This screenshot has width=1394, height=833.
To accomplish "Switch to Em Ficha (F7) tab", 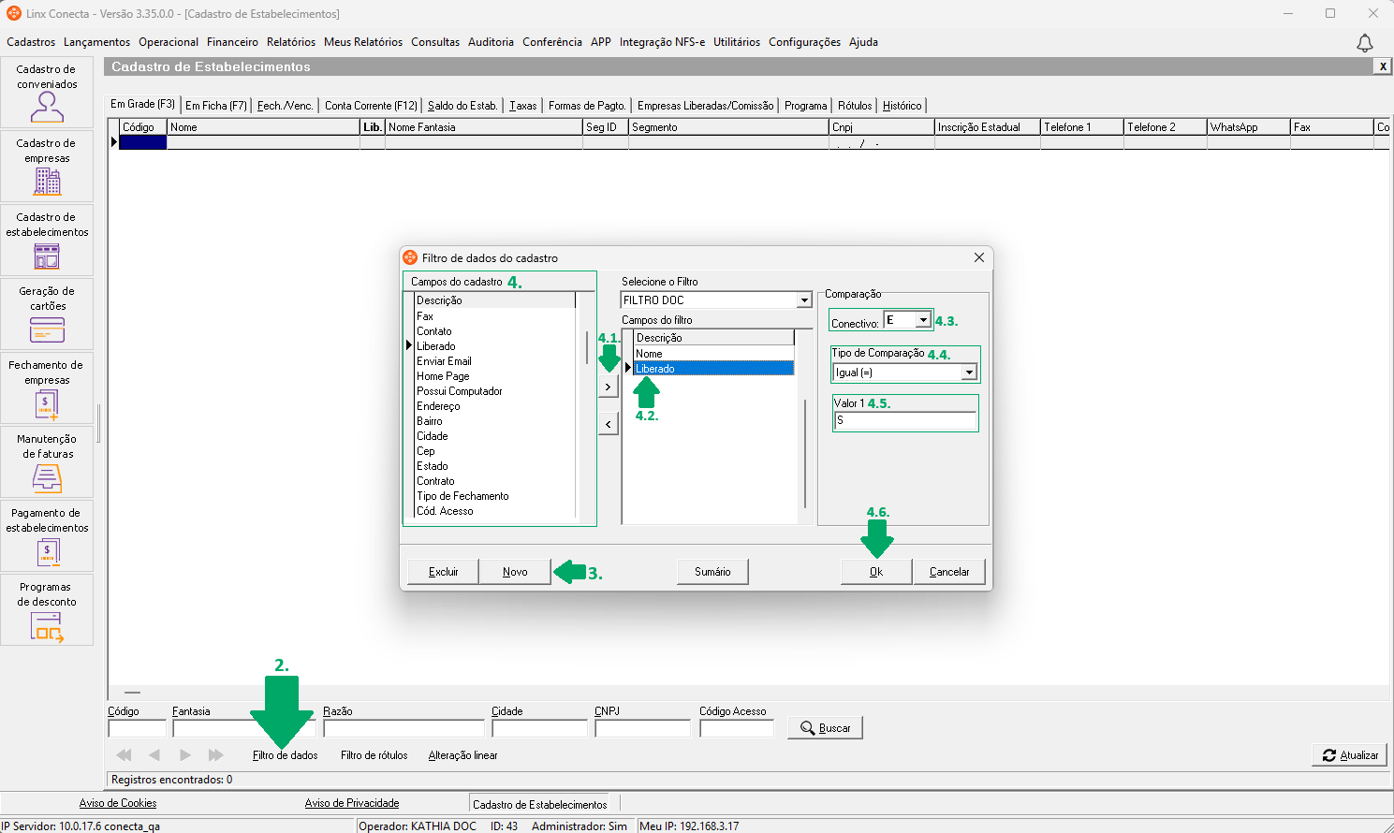I will pos(216,106).
